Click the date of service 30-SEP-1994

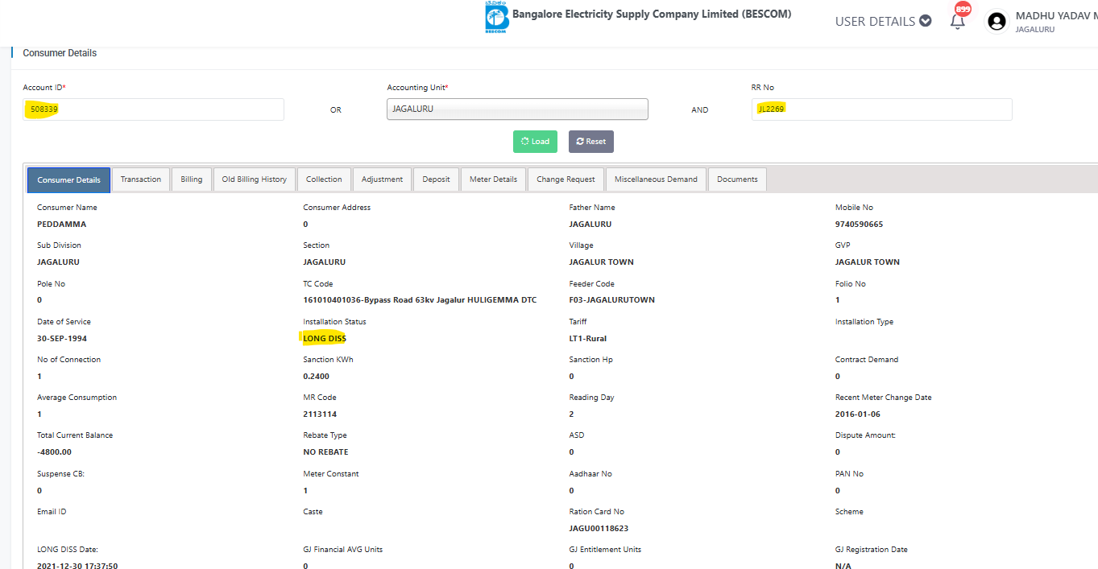(x=62, y=339)
